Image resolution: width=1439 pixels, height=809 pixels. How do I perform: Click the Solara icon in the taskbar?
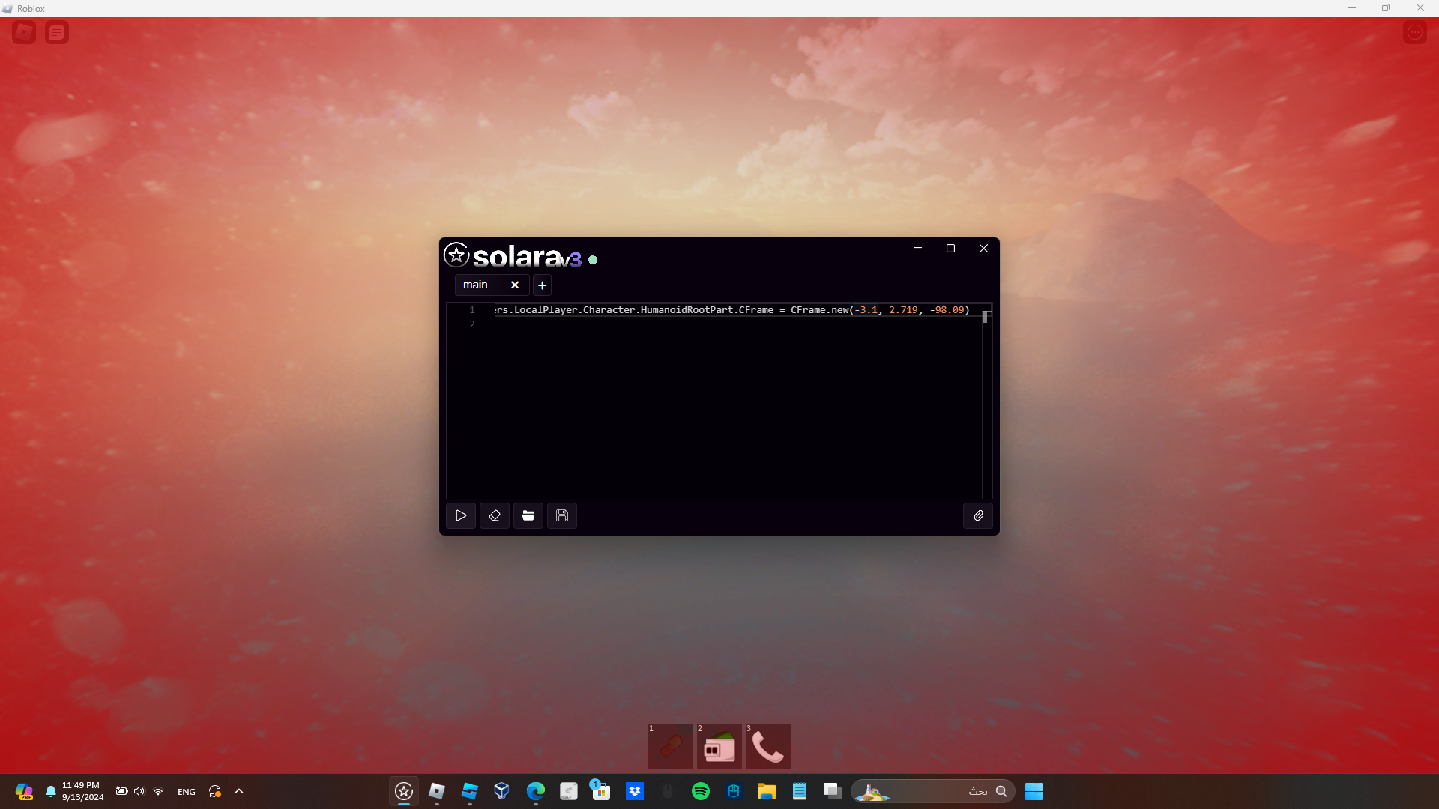click(x=404, y=791)
